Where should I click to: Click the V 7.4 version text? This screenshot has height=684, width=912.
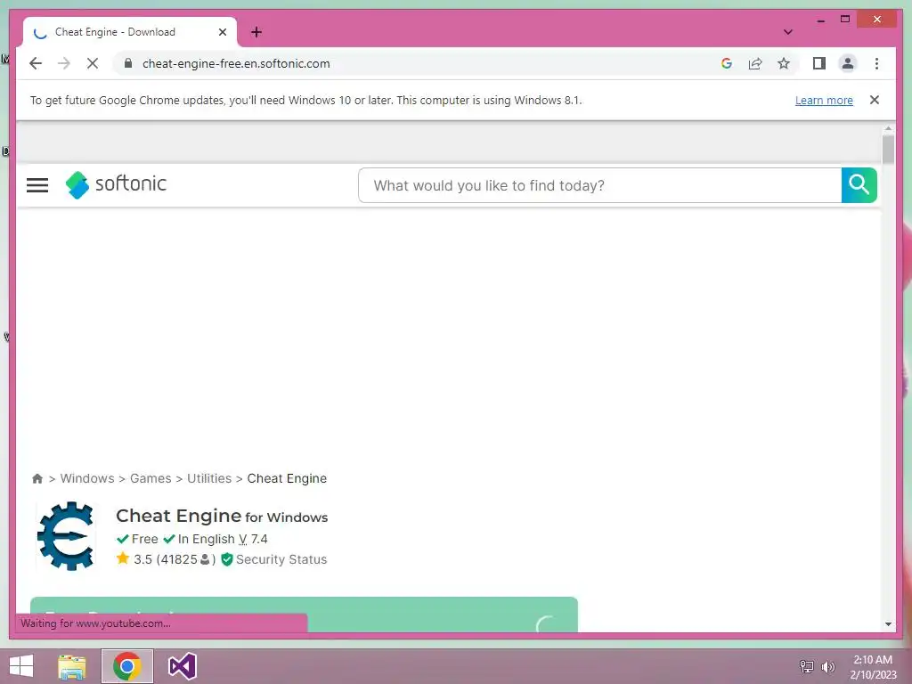point(253,539)
